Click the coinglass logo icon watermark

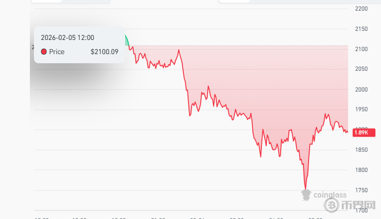[305, 194]
